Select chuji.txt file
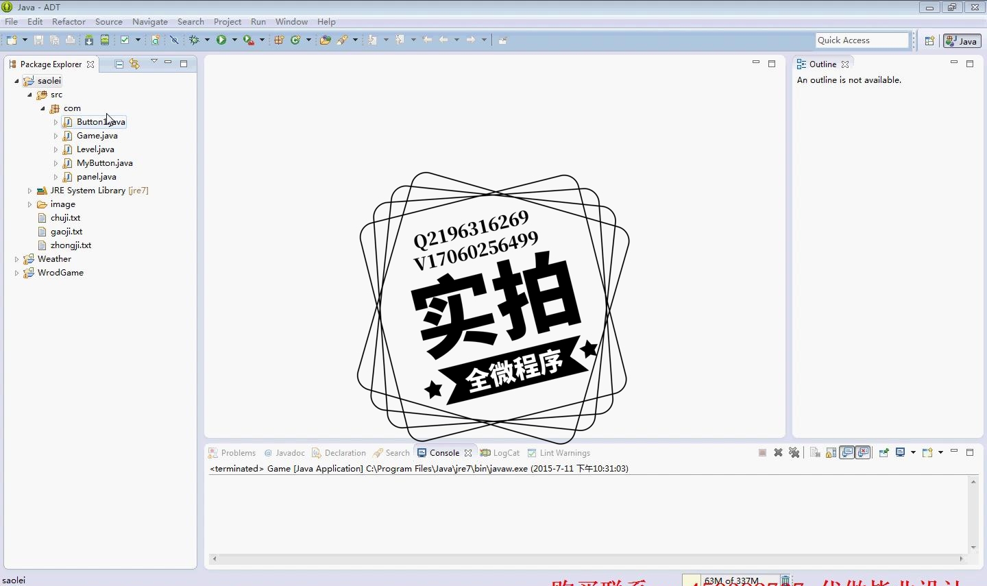The image size is (987, 586). [x=65, y=218]
